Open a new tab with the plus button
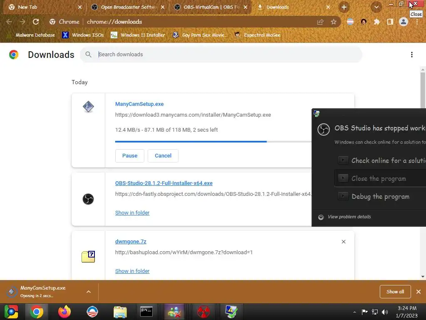This screenshot has height=320, width=426. pos(344,7)
